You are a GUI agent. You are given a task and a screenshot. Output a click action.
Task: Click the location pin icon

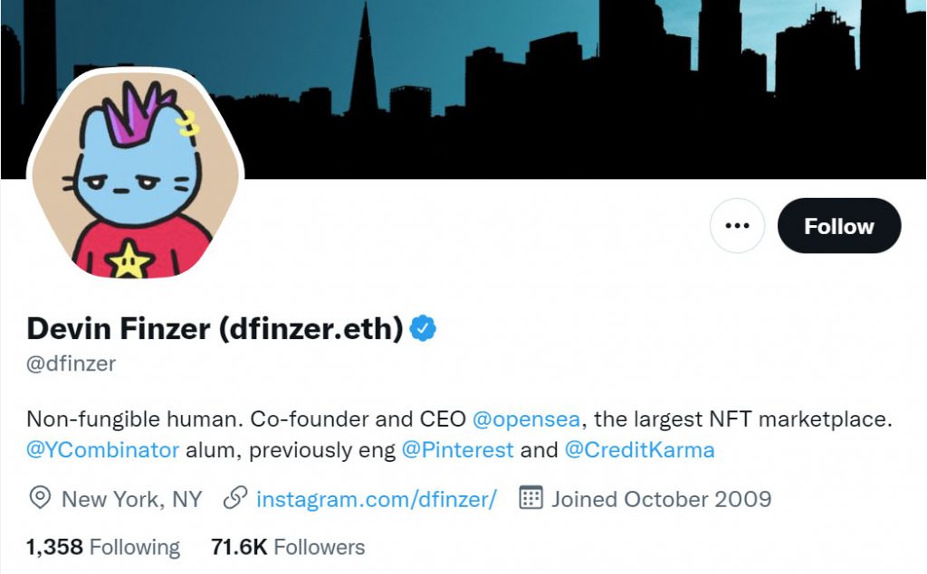point(37,498)
